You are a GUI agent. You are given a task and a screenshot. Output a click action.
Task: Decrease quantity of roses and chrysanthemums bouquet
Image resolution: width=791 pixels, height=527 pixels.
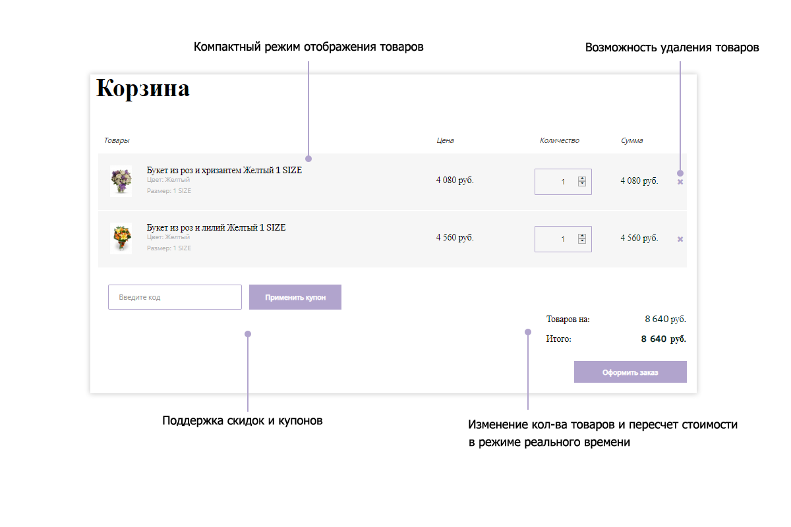582,184
